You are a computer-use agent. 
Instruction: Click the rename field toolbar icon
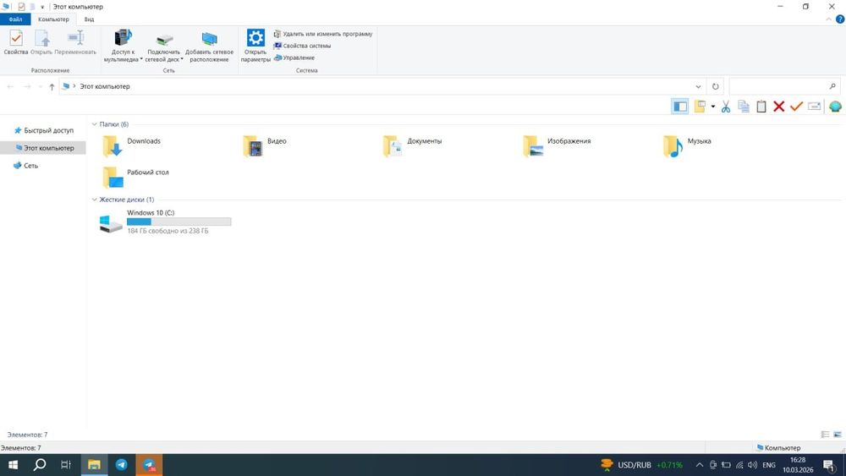tap(814, 107)
